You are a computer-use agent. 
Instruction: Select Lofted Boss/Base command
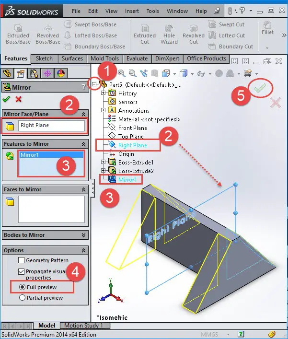(x=91, y=35)
